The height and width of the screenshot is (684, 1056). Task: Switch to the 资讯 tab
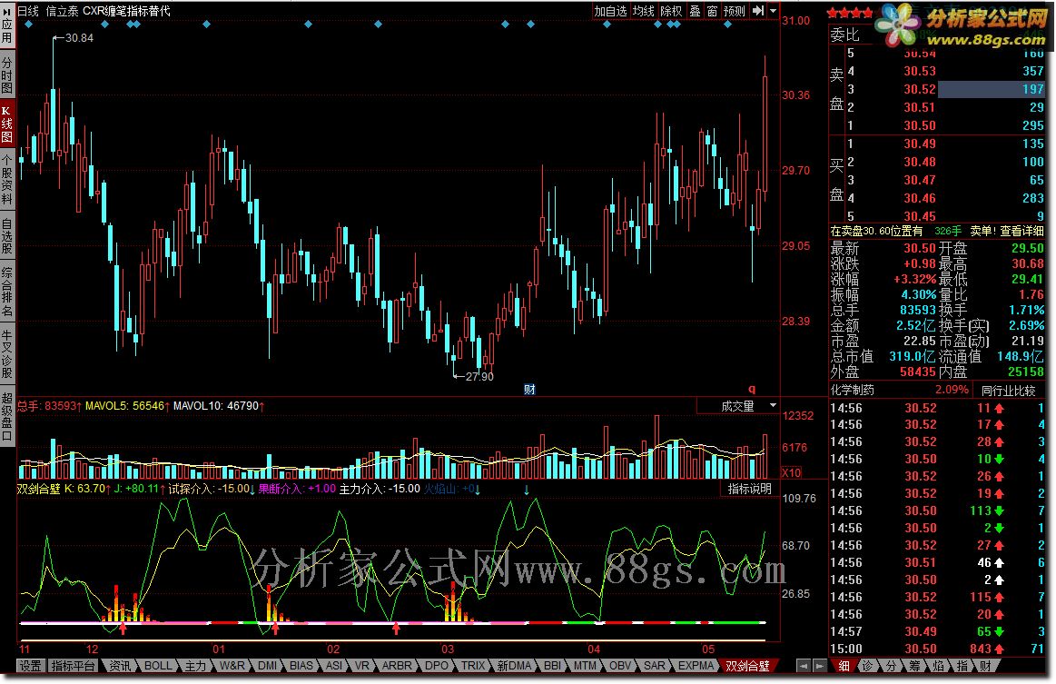coord(120,666)
